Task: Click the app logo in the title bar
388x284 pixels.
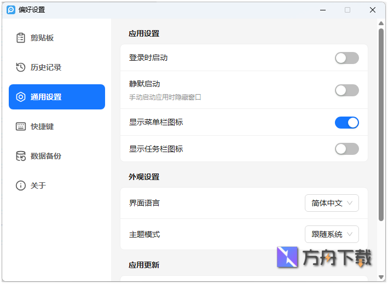Action: point(11,10)
